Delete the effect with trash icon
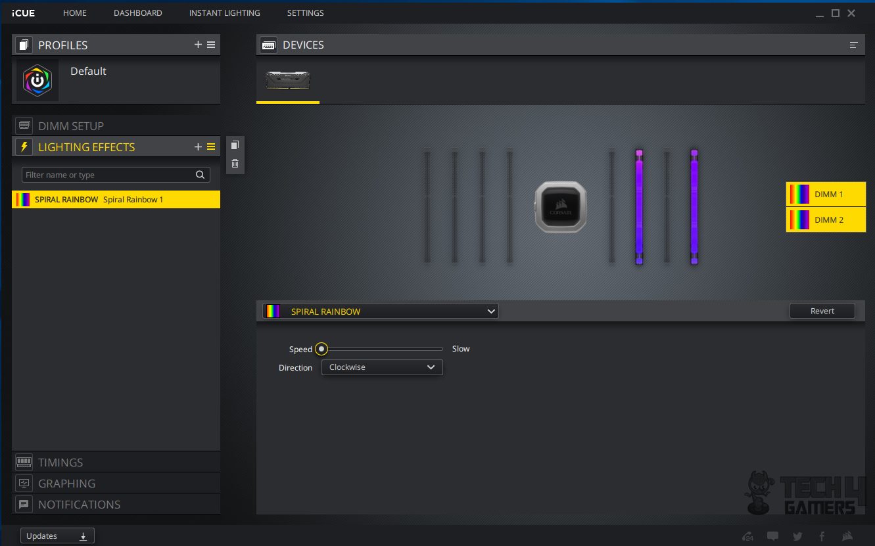 click(235, 164)
